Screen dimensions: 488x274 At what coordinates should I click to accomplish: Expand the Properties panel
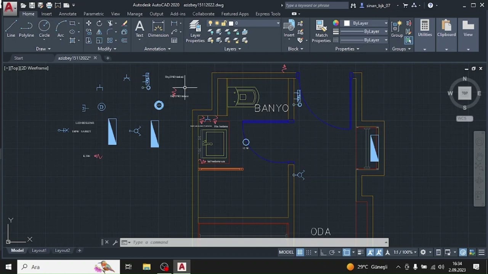pos(347,49)
